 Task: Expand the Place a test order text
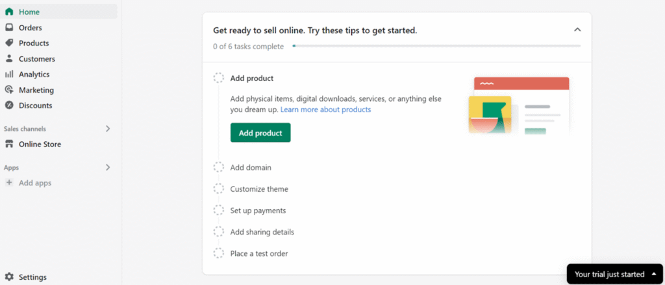[259, 254]
